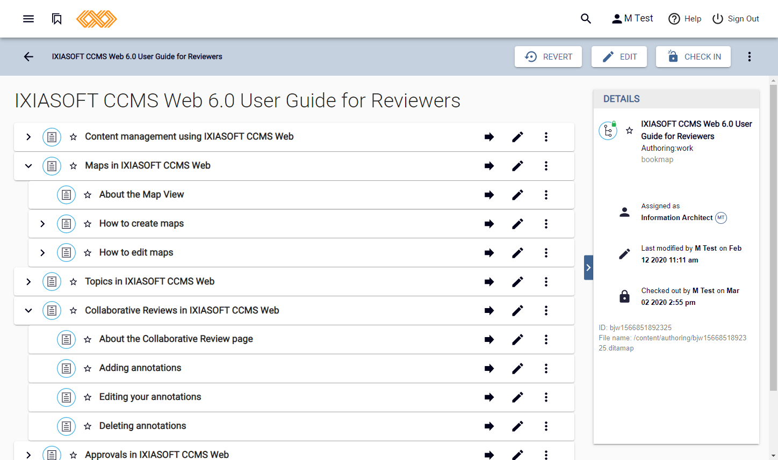Open more menu for Adding annotations
The height and width of the screenshot is (460, 778).
click(x=546, y=368)
